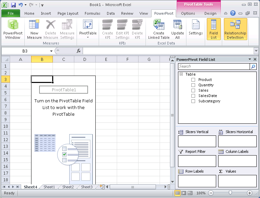Minimize the ribbon with the caret
The image size is (260, 198).
click(226, 13)
